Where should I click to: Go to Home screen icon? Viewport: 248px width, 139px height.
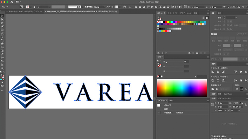pos(12,2)
